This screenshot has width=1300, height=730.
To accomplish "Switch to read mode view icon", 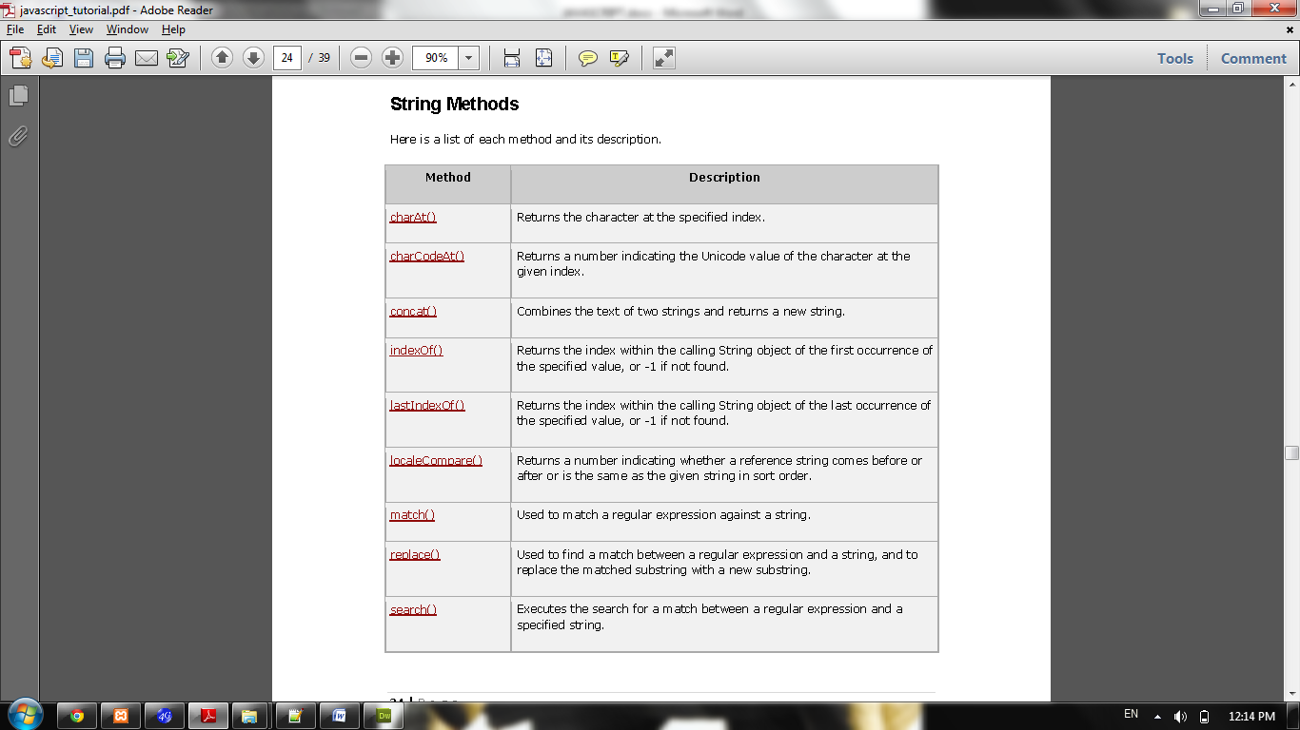I will (x=664, y=58).
